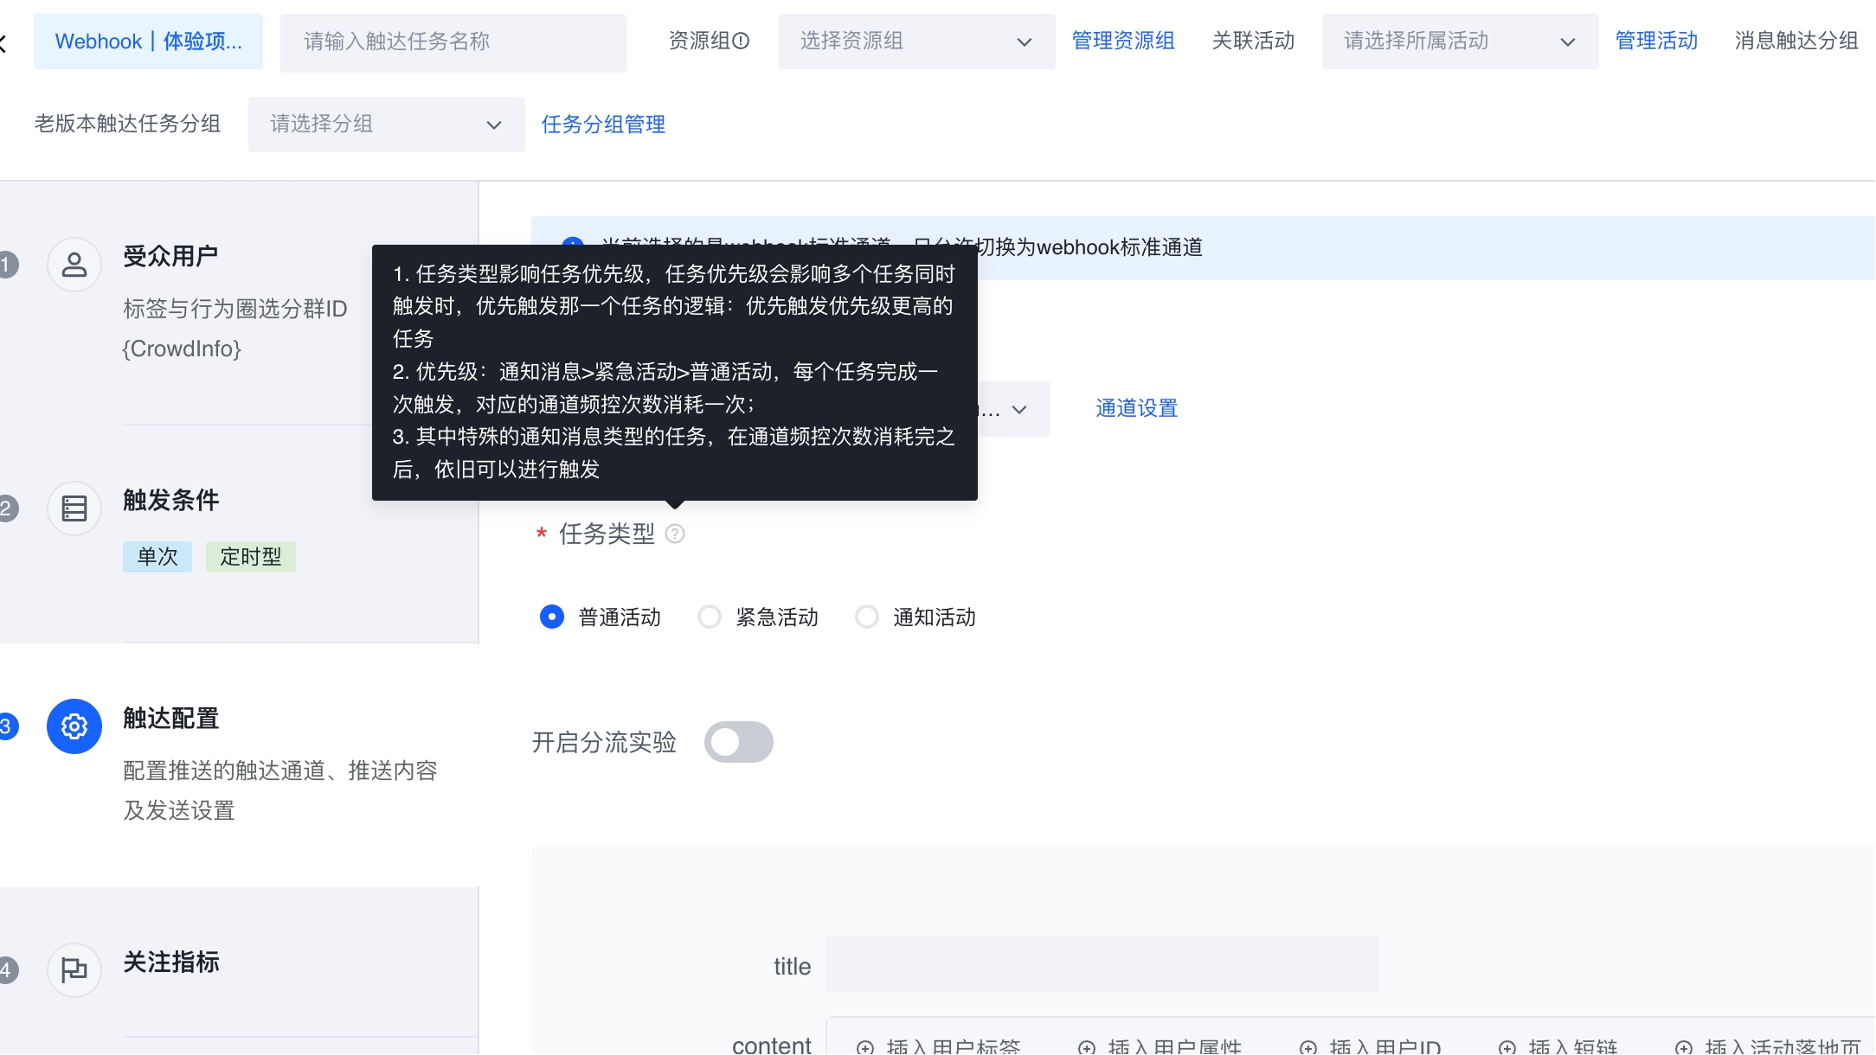Click the 触发条件 list icon
Viewport: 1876px width, 1055px height.
(74, 508)
